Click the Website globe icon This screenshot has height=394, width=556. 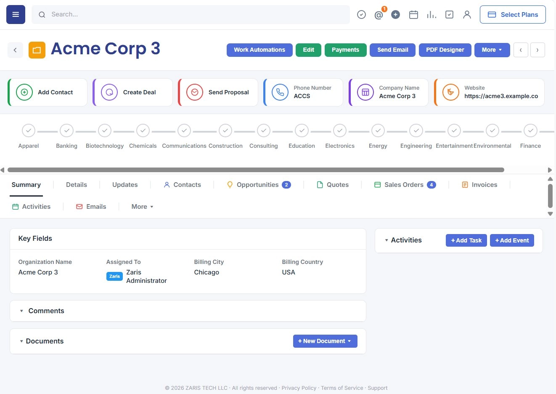click(x=451, y=92)
